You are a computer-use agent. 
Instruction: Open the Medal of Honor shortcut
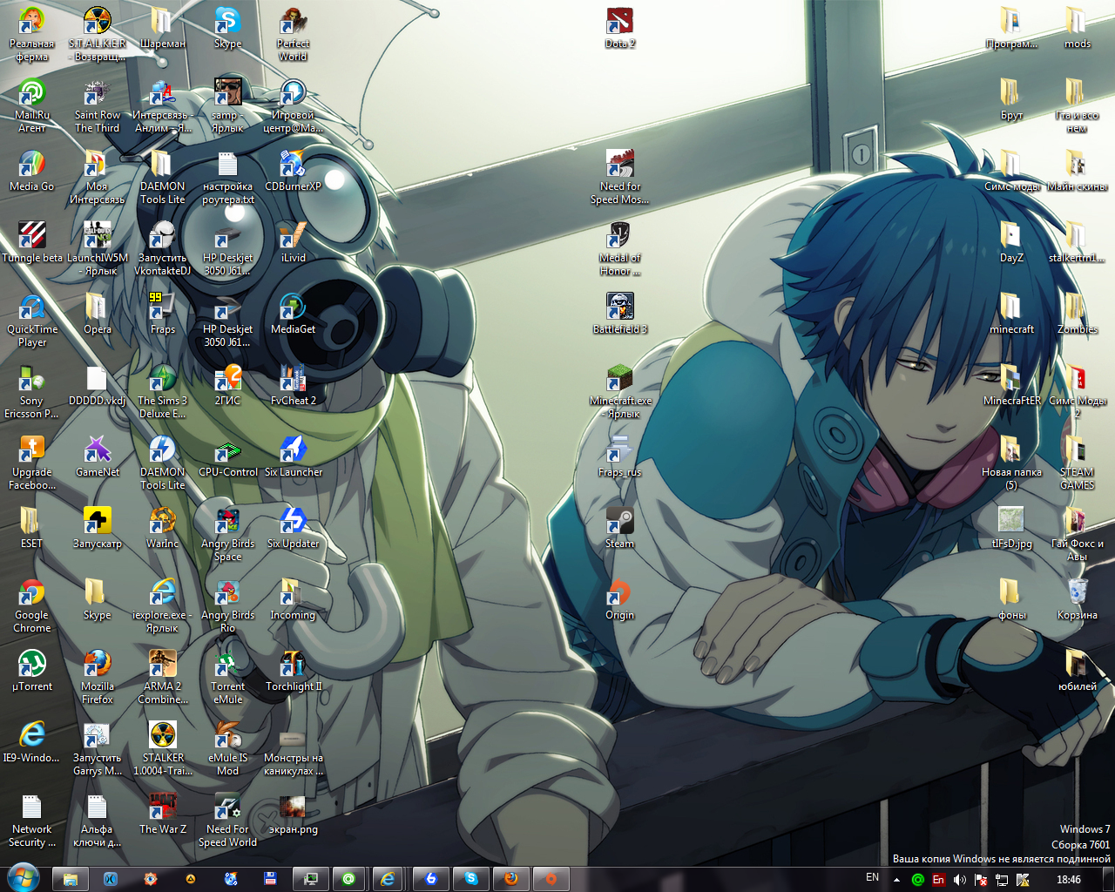tap(619, 247)
